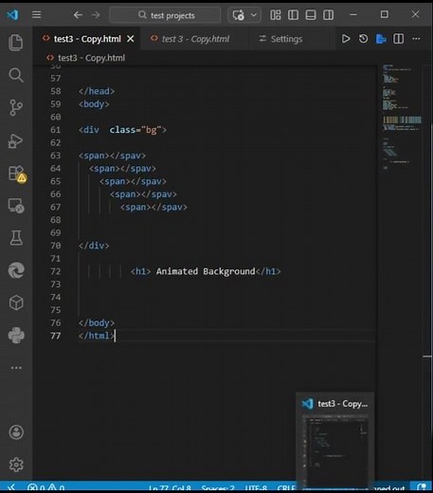This screenshot has width=433, height=493.
Task: Open the Accounts menu
Action: 16,432
